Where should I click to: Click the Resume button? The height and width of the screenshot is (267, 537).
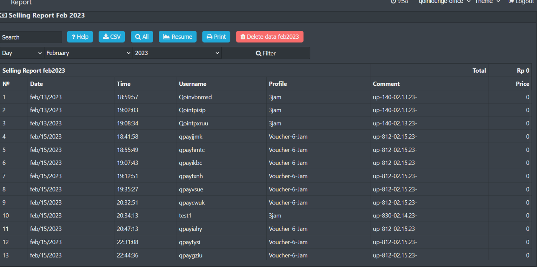178,36
